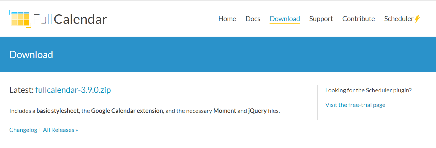This screenshot has width=436, height=148.
Task: Click the FullCalendar calendar grid logo icon
Action: pyautogui.click(x=20, y=19)
